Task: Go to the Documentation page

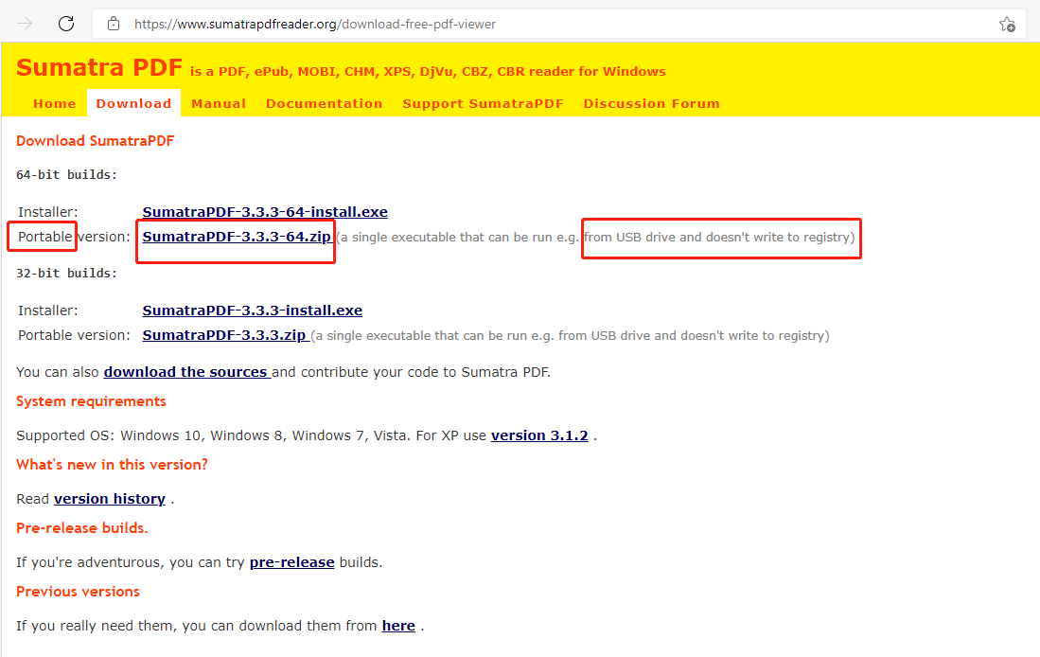Action: (324, 104)
